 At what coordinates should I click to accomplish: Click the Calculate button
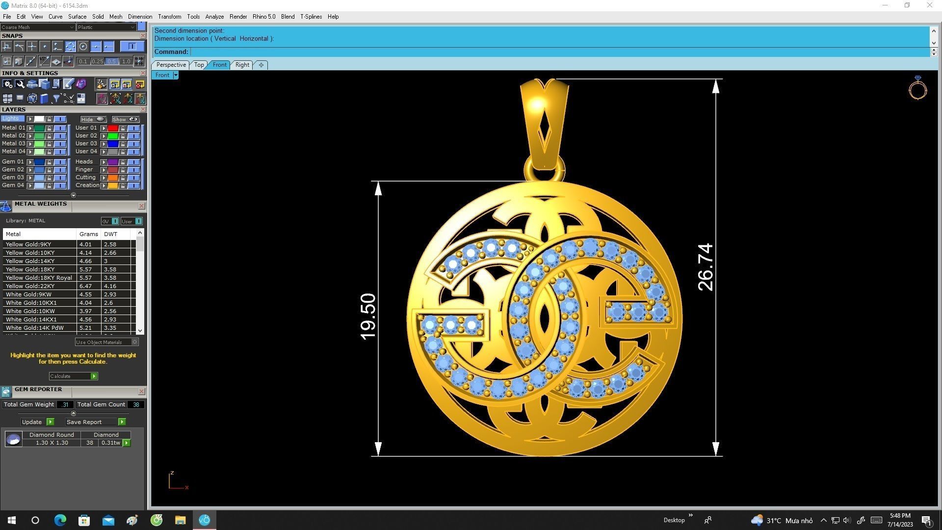(73, 376)
